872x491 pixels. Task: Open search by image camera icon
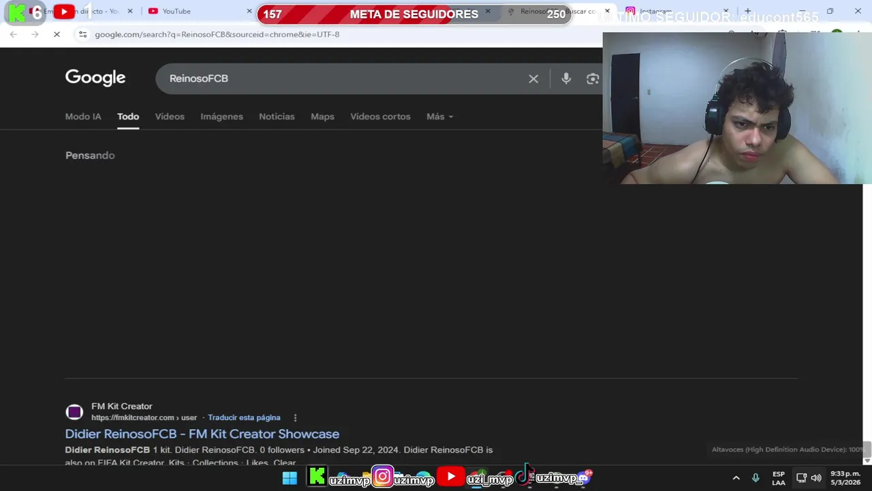[593, 78]
